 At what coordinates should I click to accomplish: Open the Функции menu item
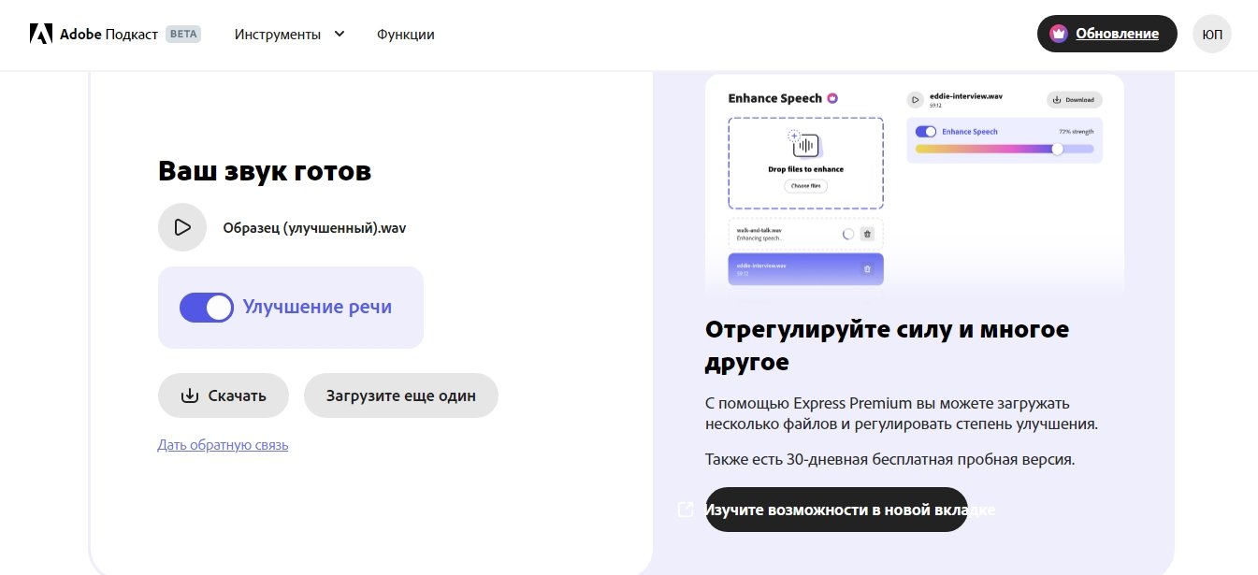tap(405, 35)
